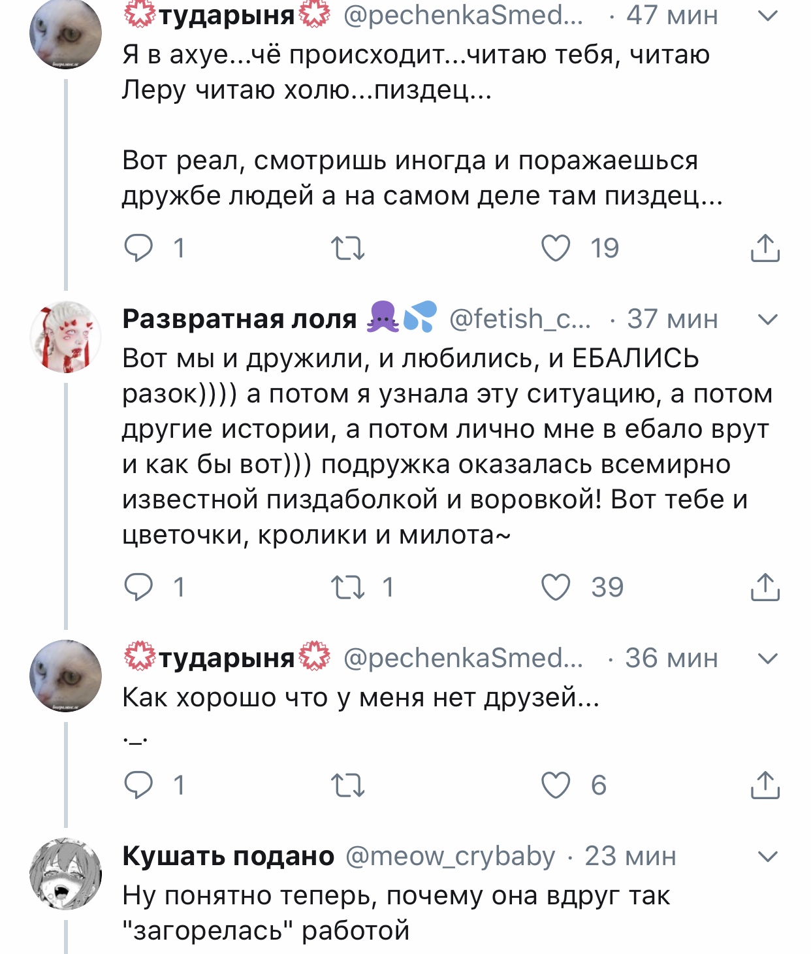This screenshot has width=811, height=954.
Task: Like the tweet with 6 likes
Action: (556, 785)
